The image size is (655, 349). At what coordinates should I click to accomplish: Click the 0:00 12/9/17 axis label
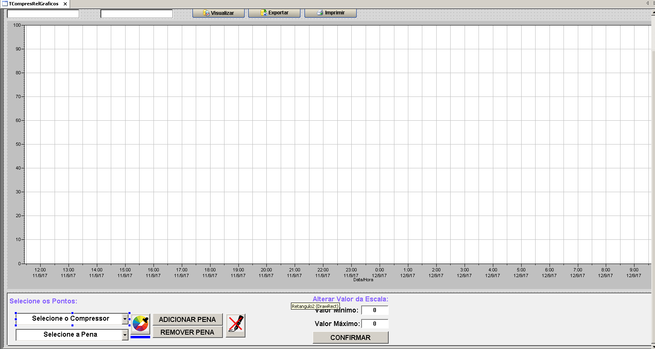pos(380,273)
